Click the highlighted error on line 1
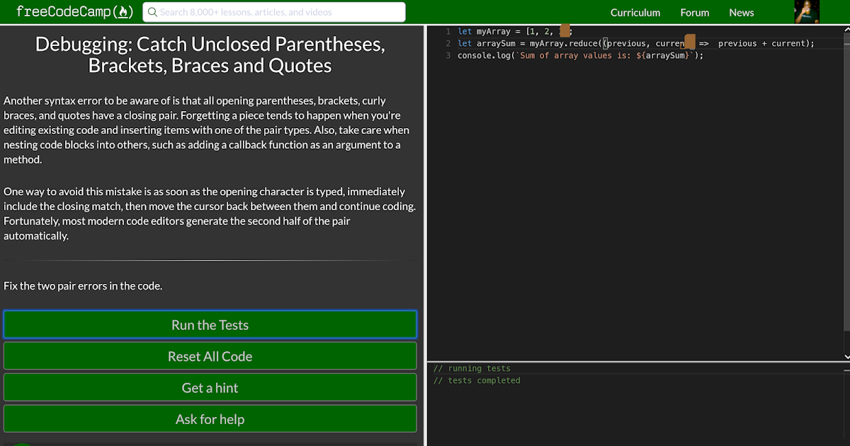This screenshot has width=850, height=446. tap(565, 31)
